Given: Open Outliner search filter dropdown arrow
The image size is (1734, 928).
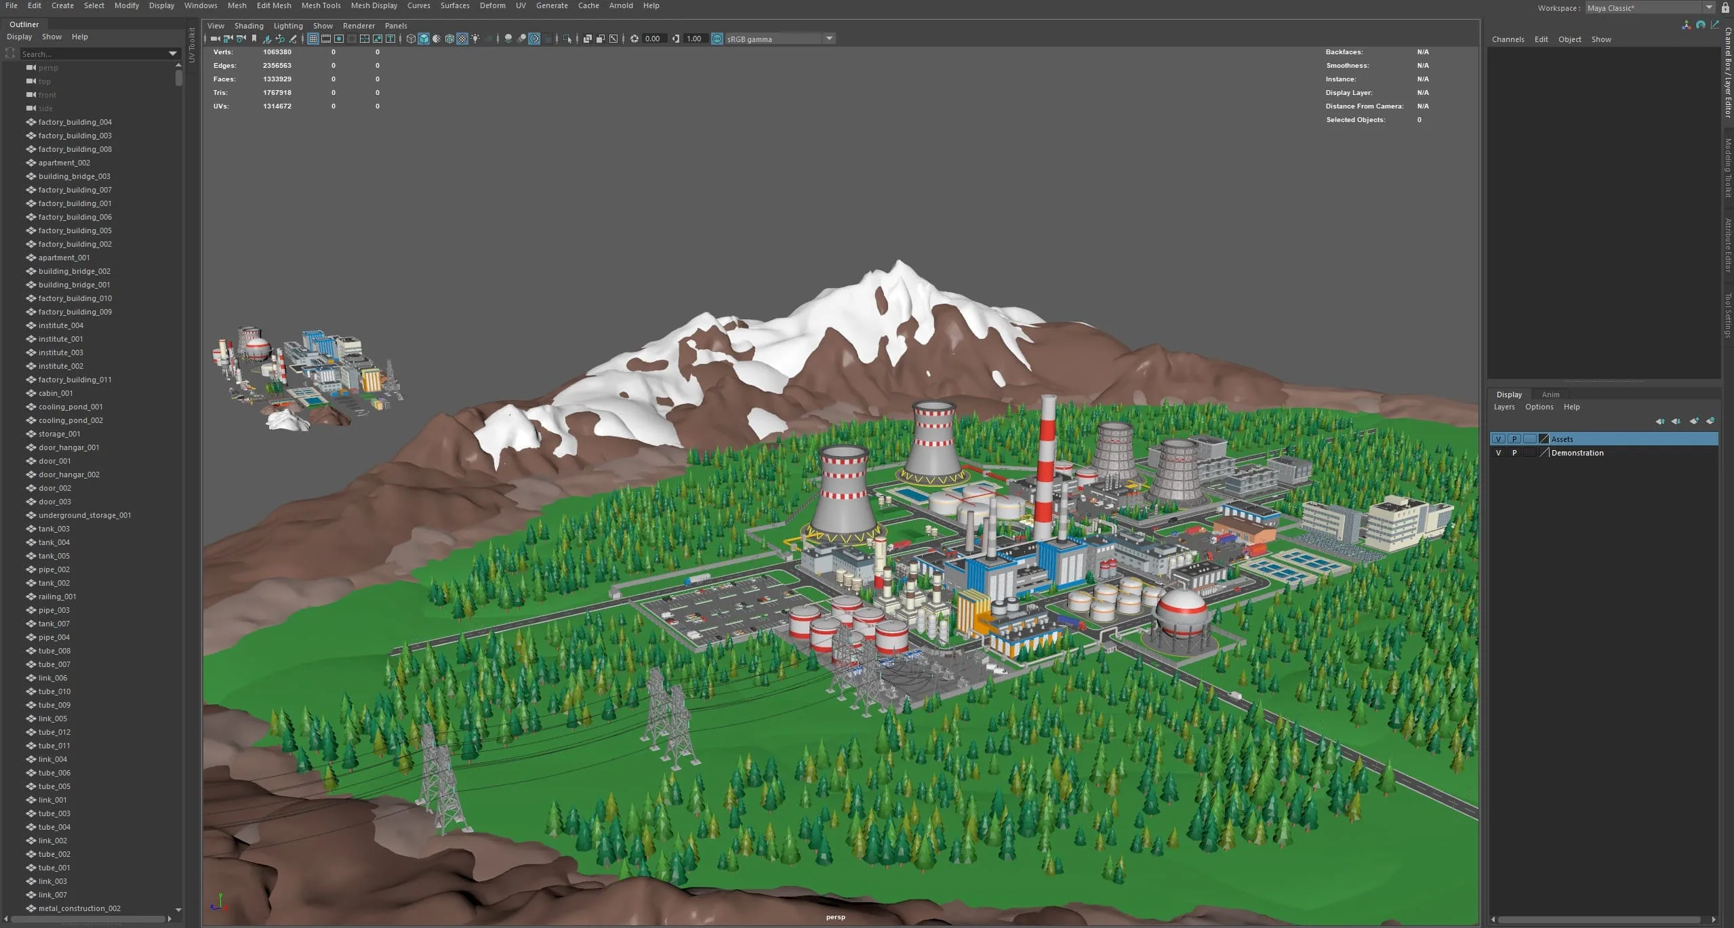Looking at the screenshot, I should coord(173,54).
